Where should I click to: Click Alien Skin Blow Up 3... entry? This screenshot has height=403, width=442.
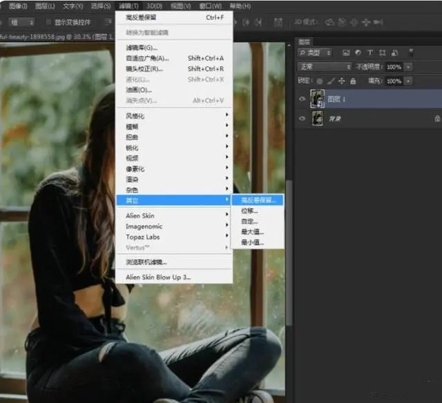click(158, 277)
